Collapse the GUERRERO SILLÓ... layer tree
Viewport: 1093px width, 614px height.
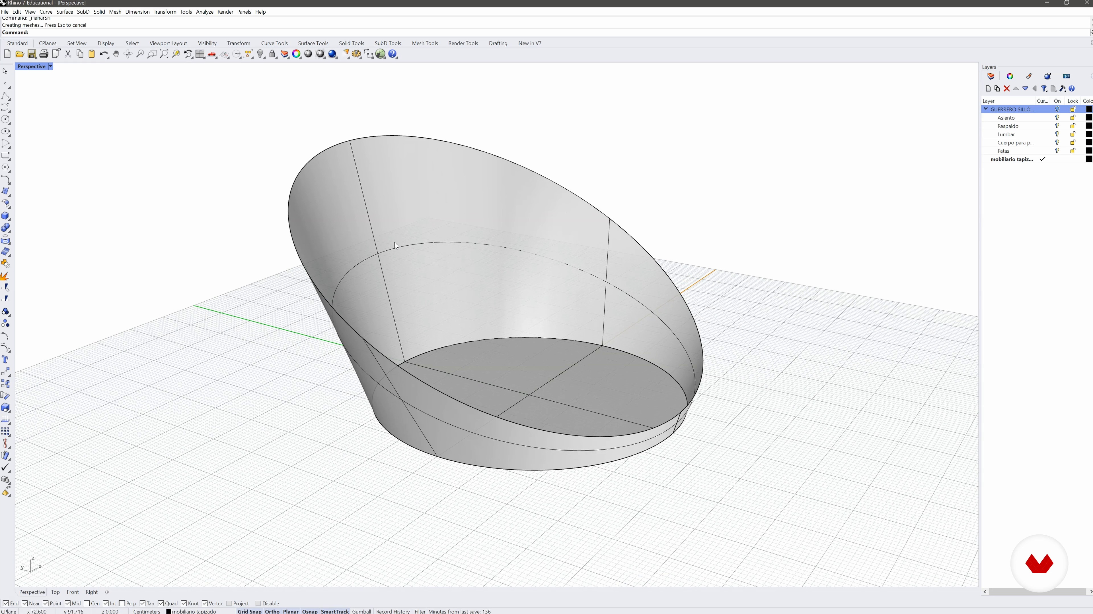(986, 109)
